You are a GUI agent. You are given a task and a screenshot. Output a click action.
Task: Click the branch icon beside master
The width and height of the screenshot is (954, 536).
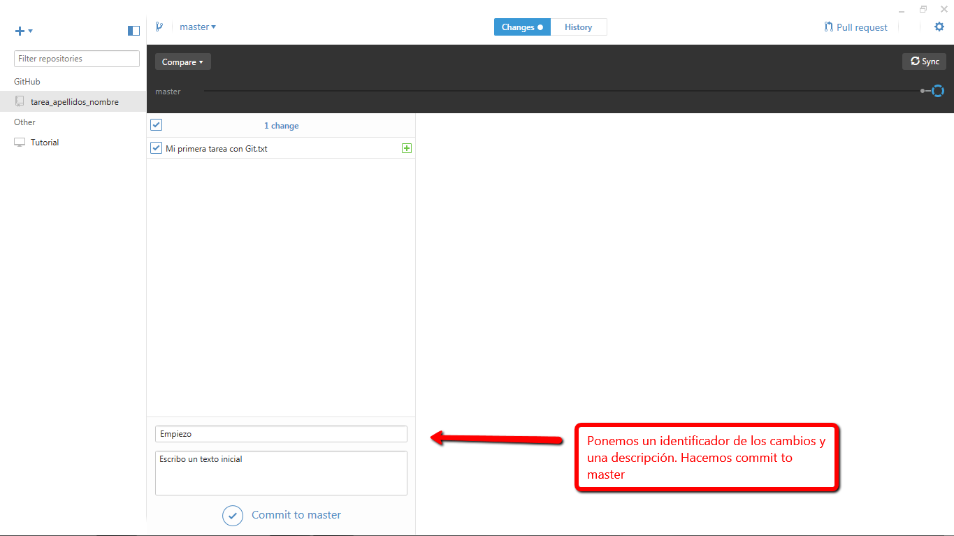pyautogui.click(x=159, y=27)
